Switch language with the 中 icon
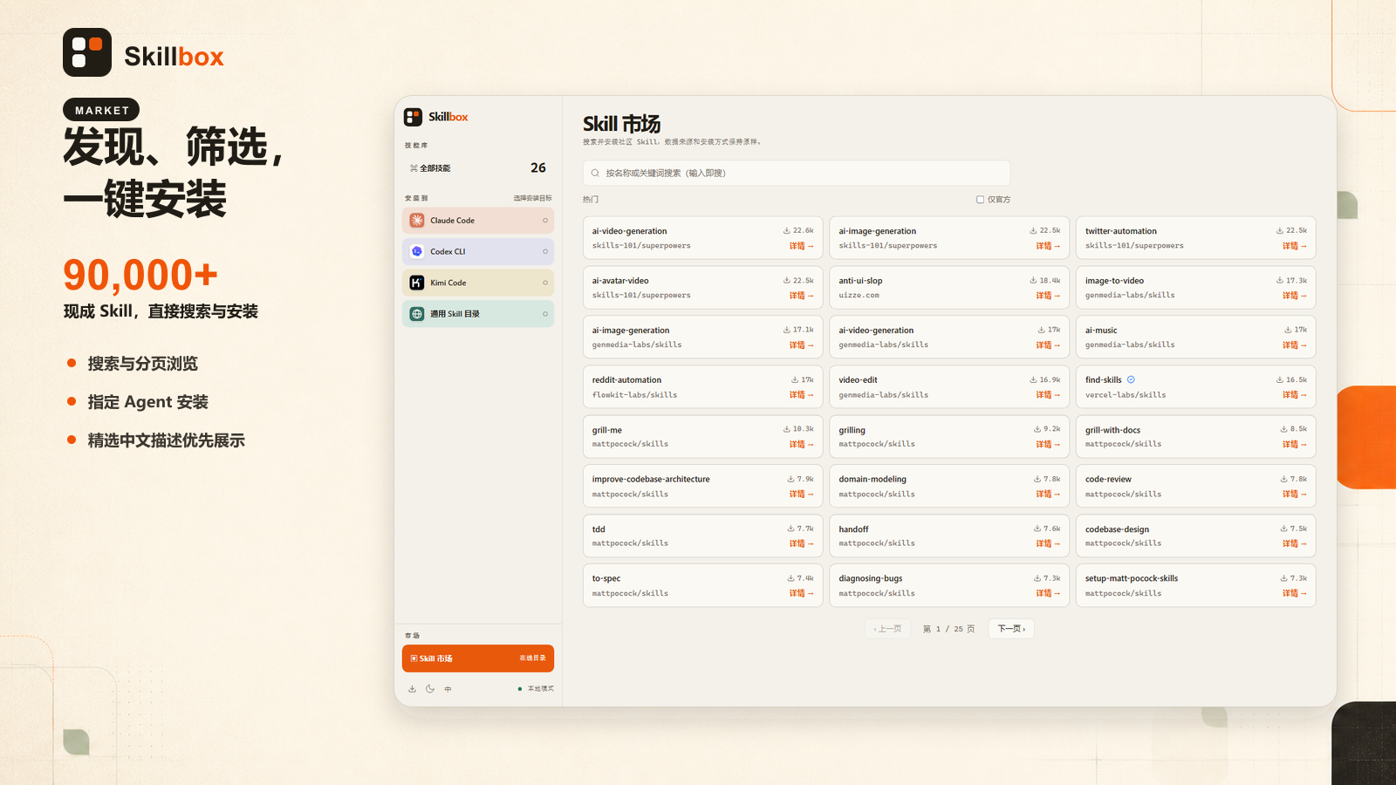Viewport: 1396px width, 785px height. coord(448,689)
